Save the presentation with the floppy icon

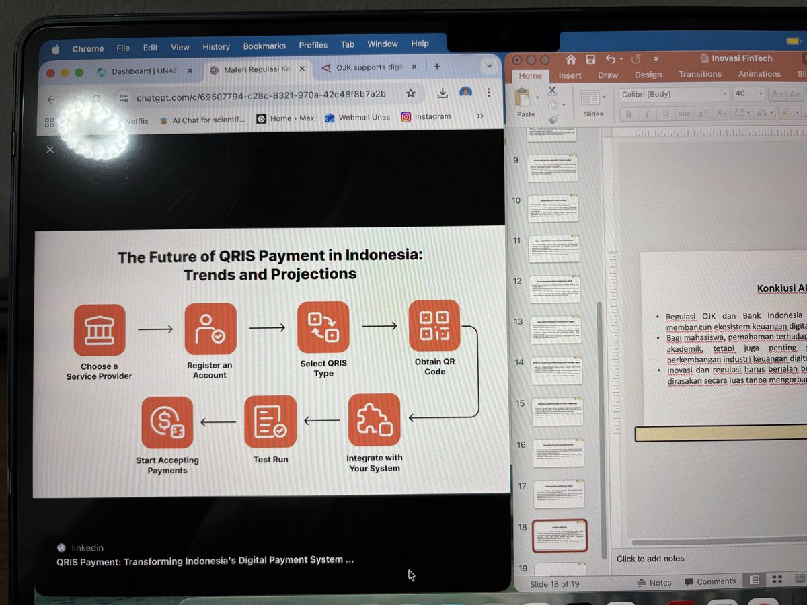pyautogui.click(x=590, y=59)
